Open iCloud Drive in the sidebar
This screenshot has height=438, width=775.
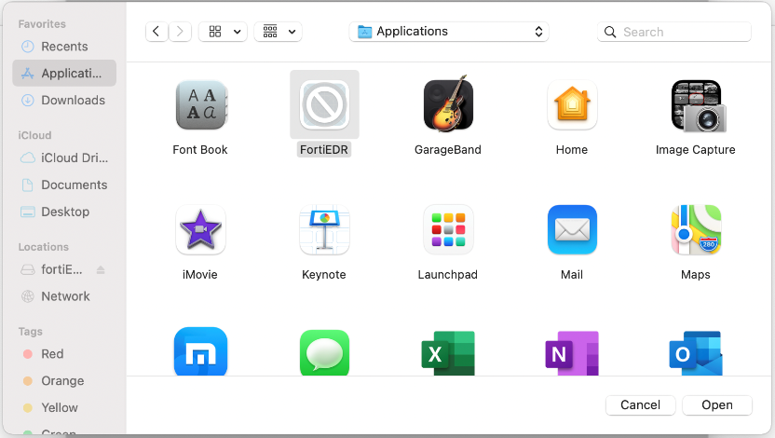[64, 157]
